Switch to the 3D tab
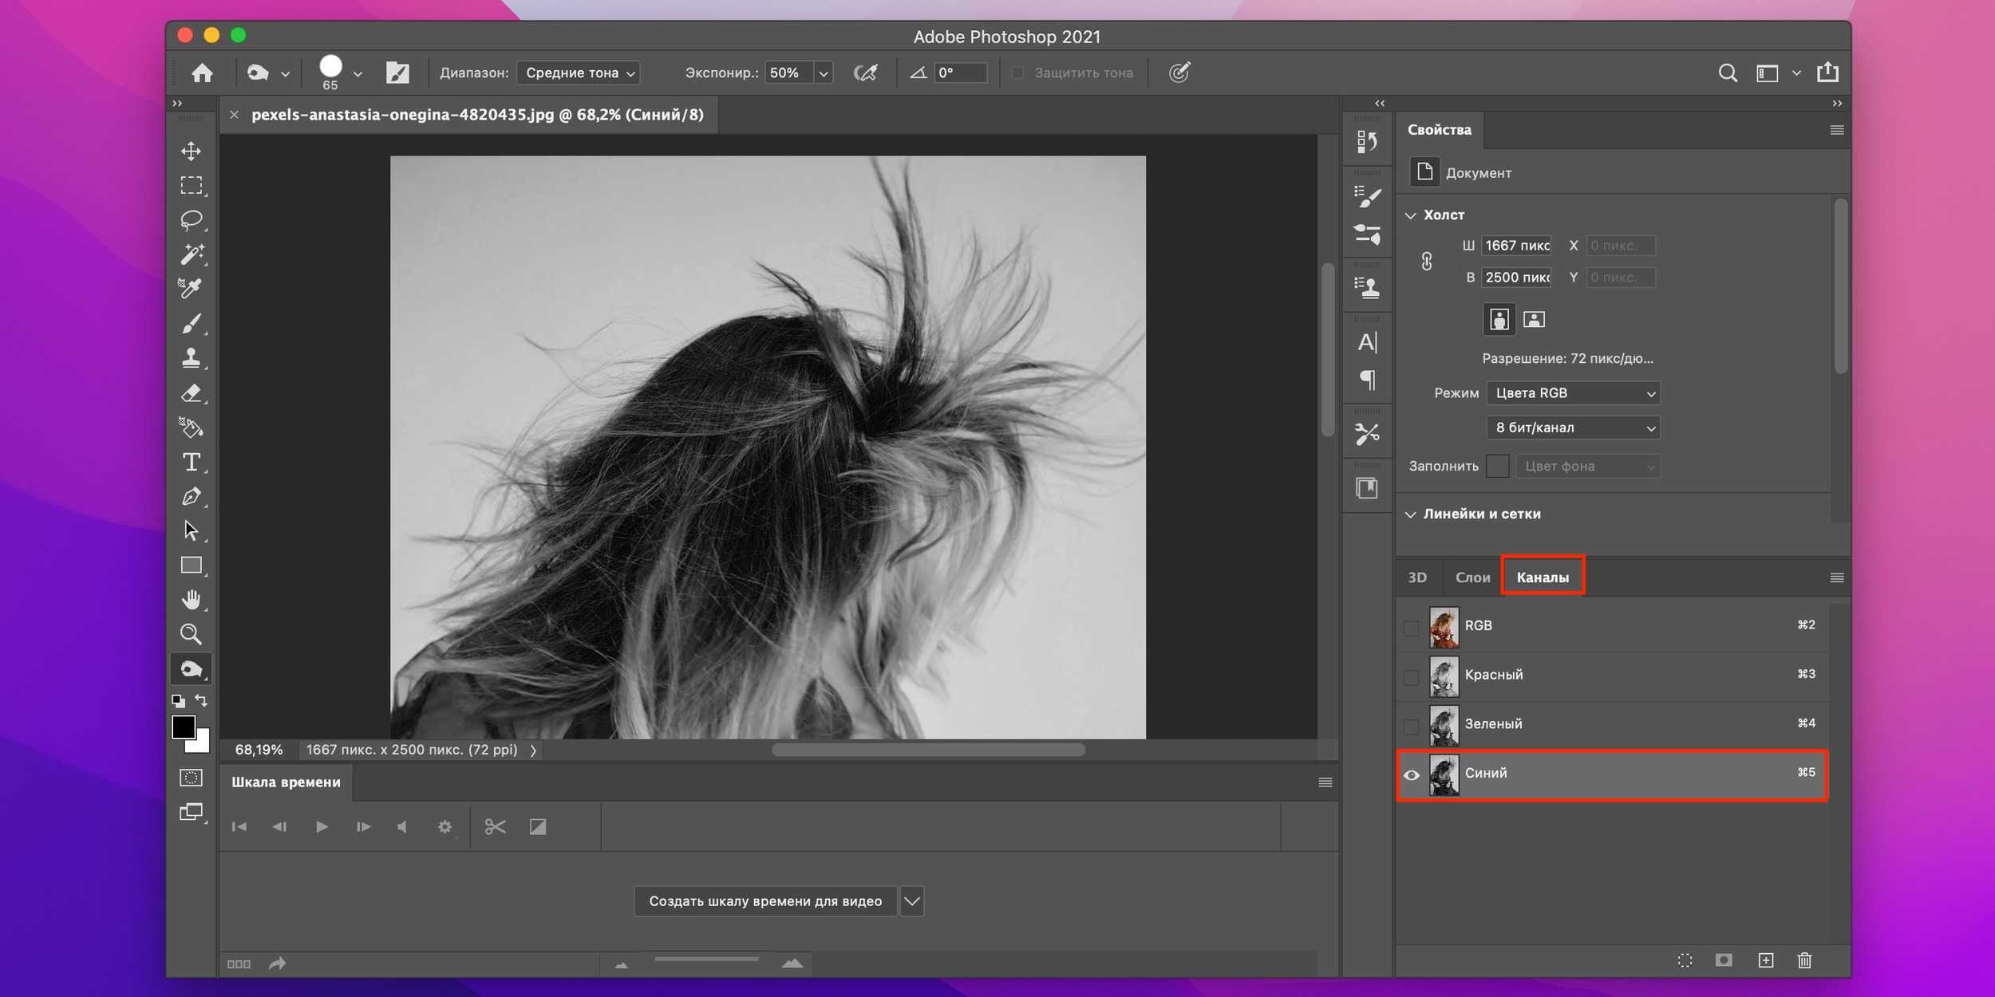 tap(1417, 577)
